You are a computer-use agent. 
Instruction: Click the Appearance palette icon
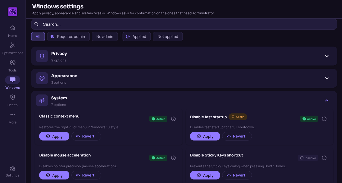click(42, 78)
